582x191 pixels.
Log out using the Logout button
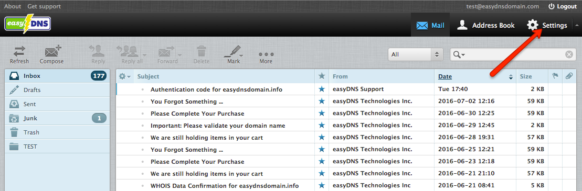[x=563, y=6]
